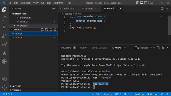Go to line and column Ln 1, Col 1
This screenshot has height=96, width=171.
click(x=96, y=94)
